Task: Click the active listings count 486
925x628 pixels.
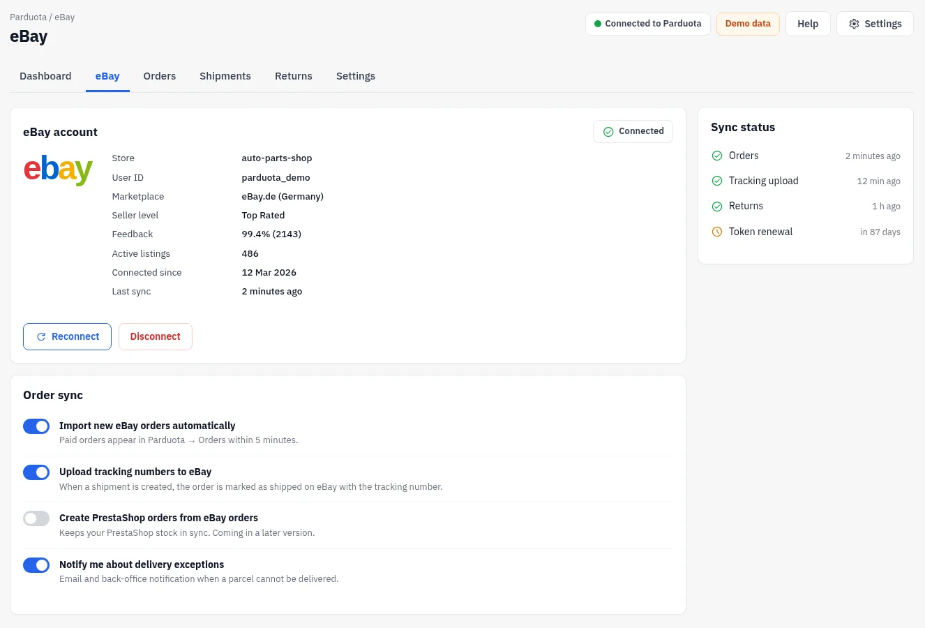Action: (x=250, y=254)
